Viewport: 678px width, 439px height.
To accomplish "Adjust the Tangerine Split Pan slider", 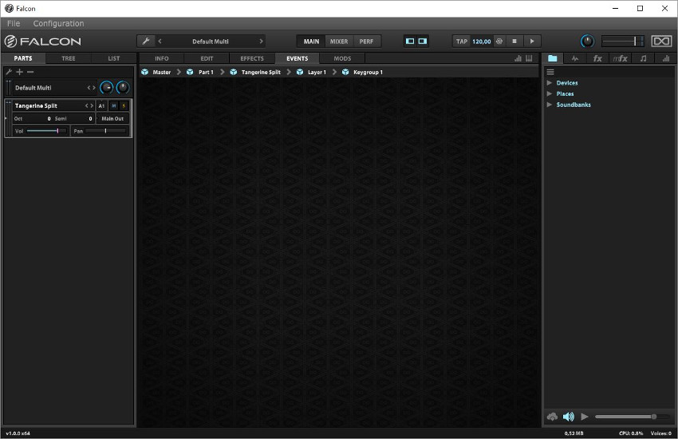I will [105, 131].
